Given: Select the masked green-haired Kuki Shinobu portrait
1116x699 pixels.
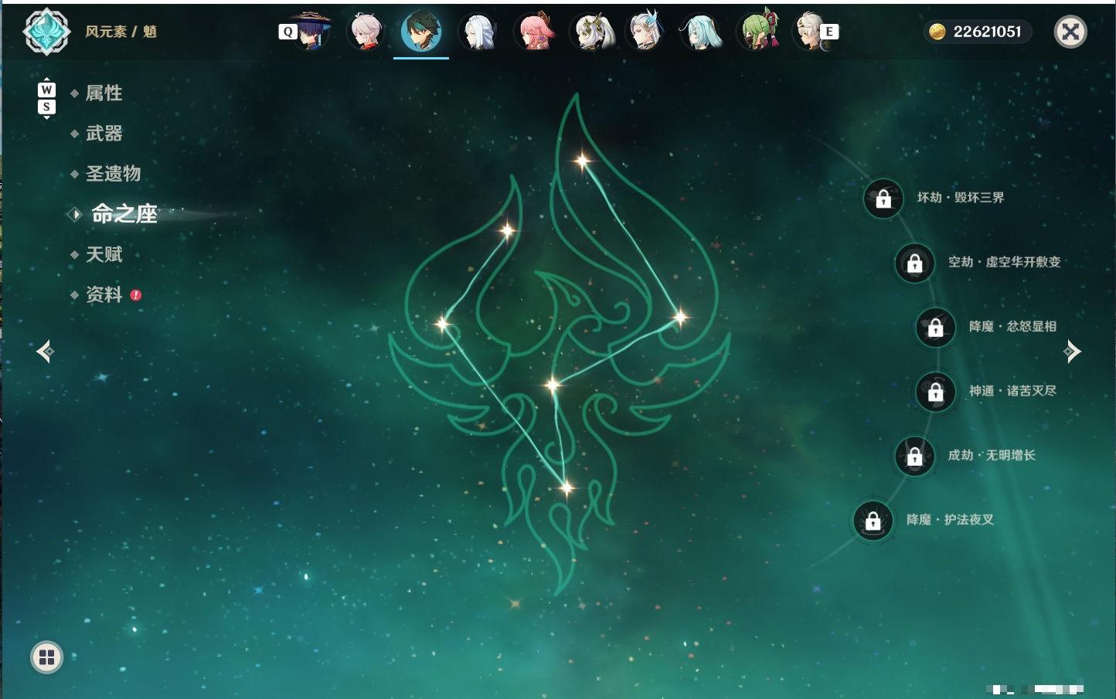Looking at the screenshot, I should click(x=757, y=32).
